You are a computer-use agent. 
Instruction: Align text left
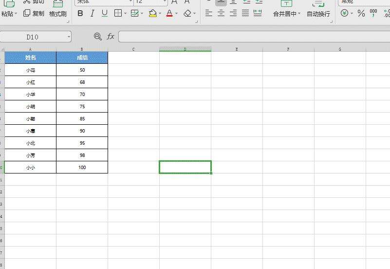(x=209, y=13)
